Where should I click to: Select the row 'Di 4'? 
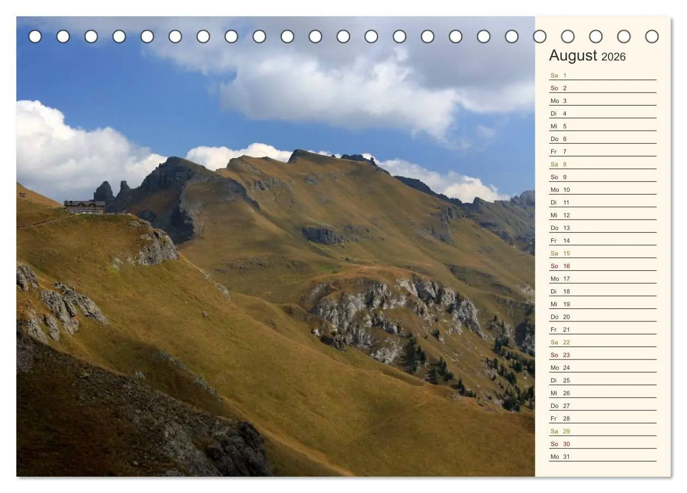[x=602, y=113]
